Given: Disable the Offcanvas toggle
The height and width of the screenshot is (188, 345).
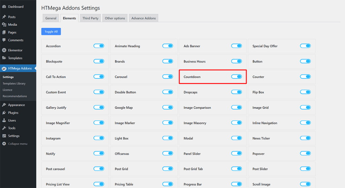Looking at the screenshot, I should [x=168, y=153].
